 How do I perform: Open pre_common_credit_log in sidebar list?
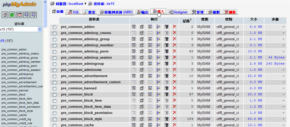pos(16,119)
